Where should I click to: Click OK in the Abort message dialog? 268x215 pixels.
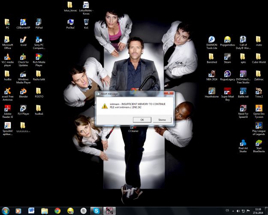pyautogui.click(x=142, y=120)
